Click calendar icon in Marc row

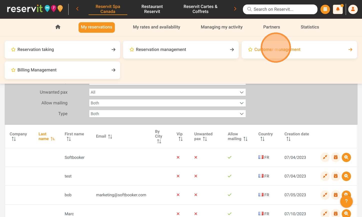[336, 214]
